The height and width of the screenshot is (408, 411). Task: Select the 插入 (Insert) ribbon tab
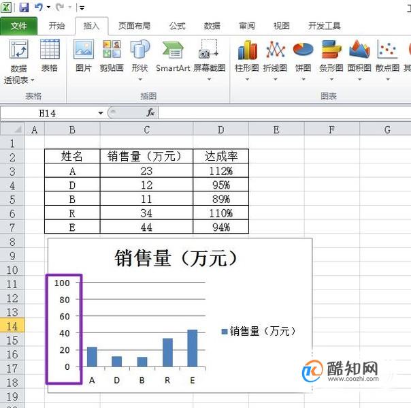pyautogui.click(x=91, y=26)
